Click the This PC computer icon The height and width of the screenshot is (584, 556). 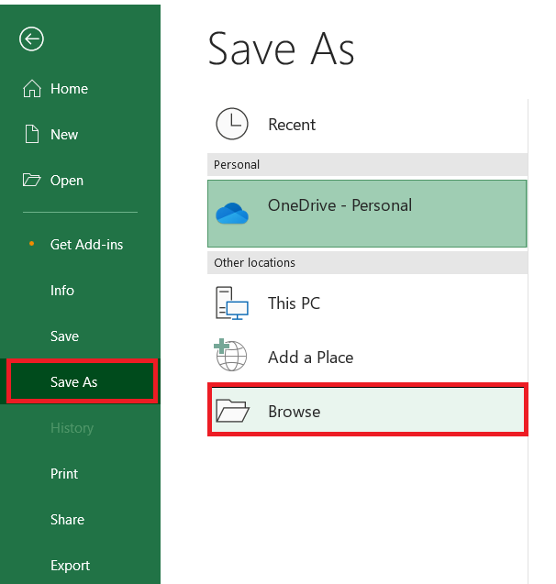tap(232, 303)
